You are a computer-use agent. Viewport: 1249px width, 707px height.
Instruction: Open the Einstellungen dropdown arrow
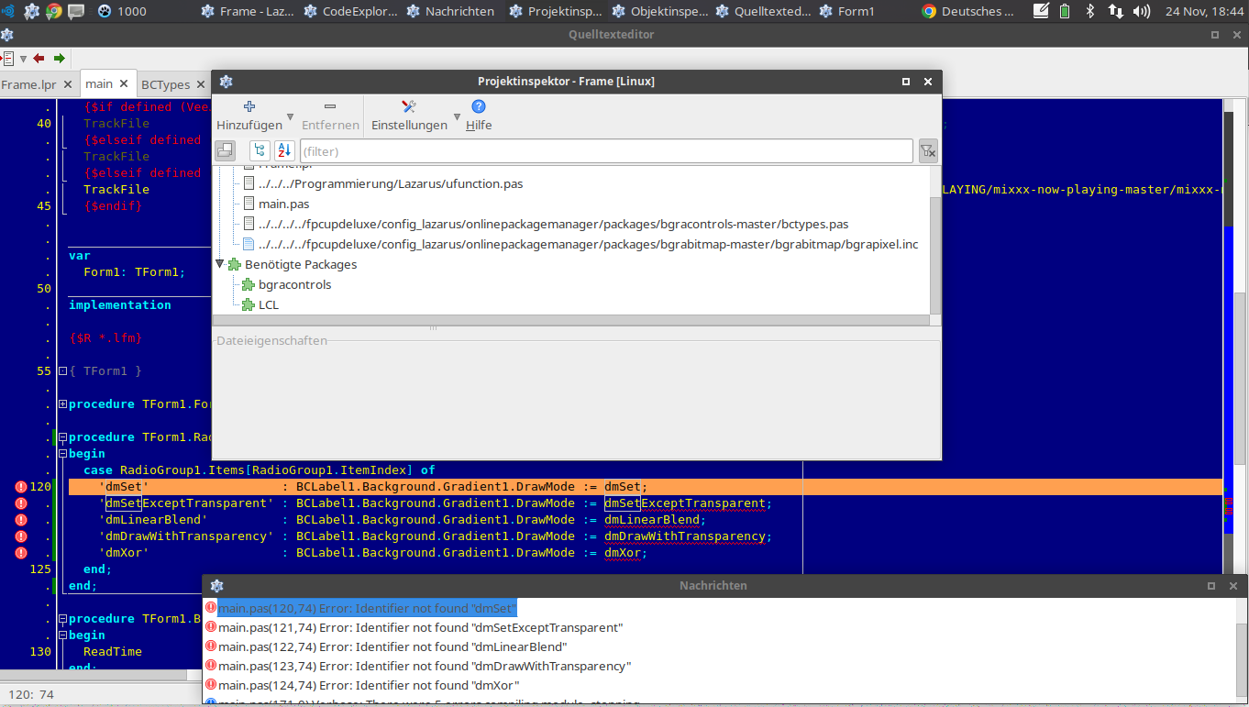click(x=456, y=116)
